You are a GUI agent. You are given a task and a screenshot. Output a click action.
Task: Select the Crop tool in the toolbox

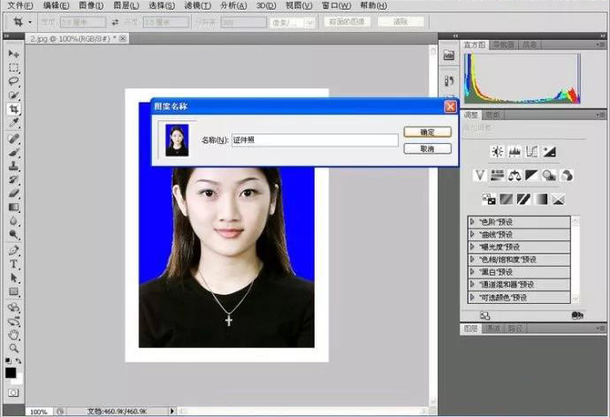click(13, 109)
